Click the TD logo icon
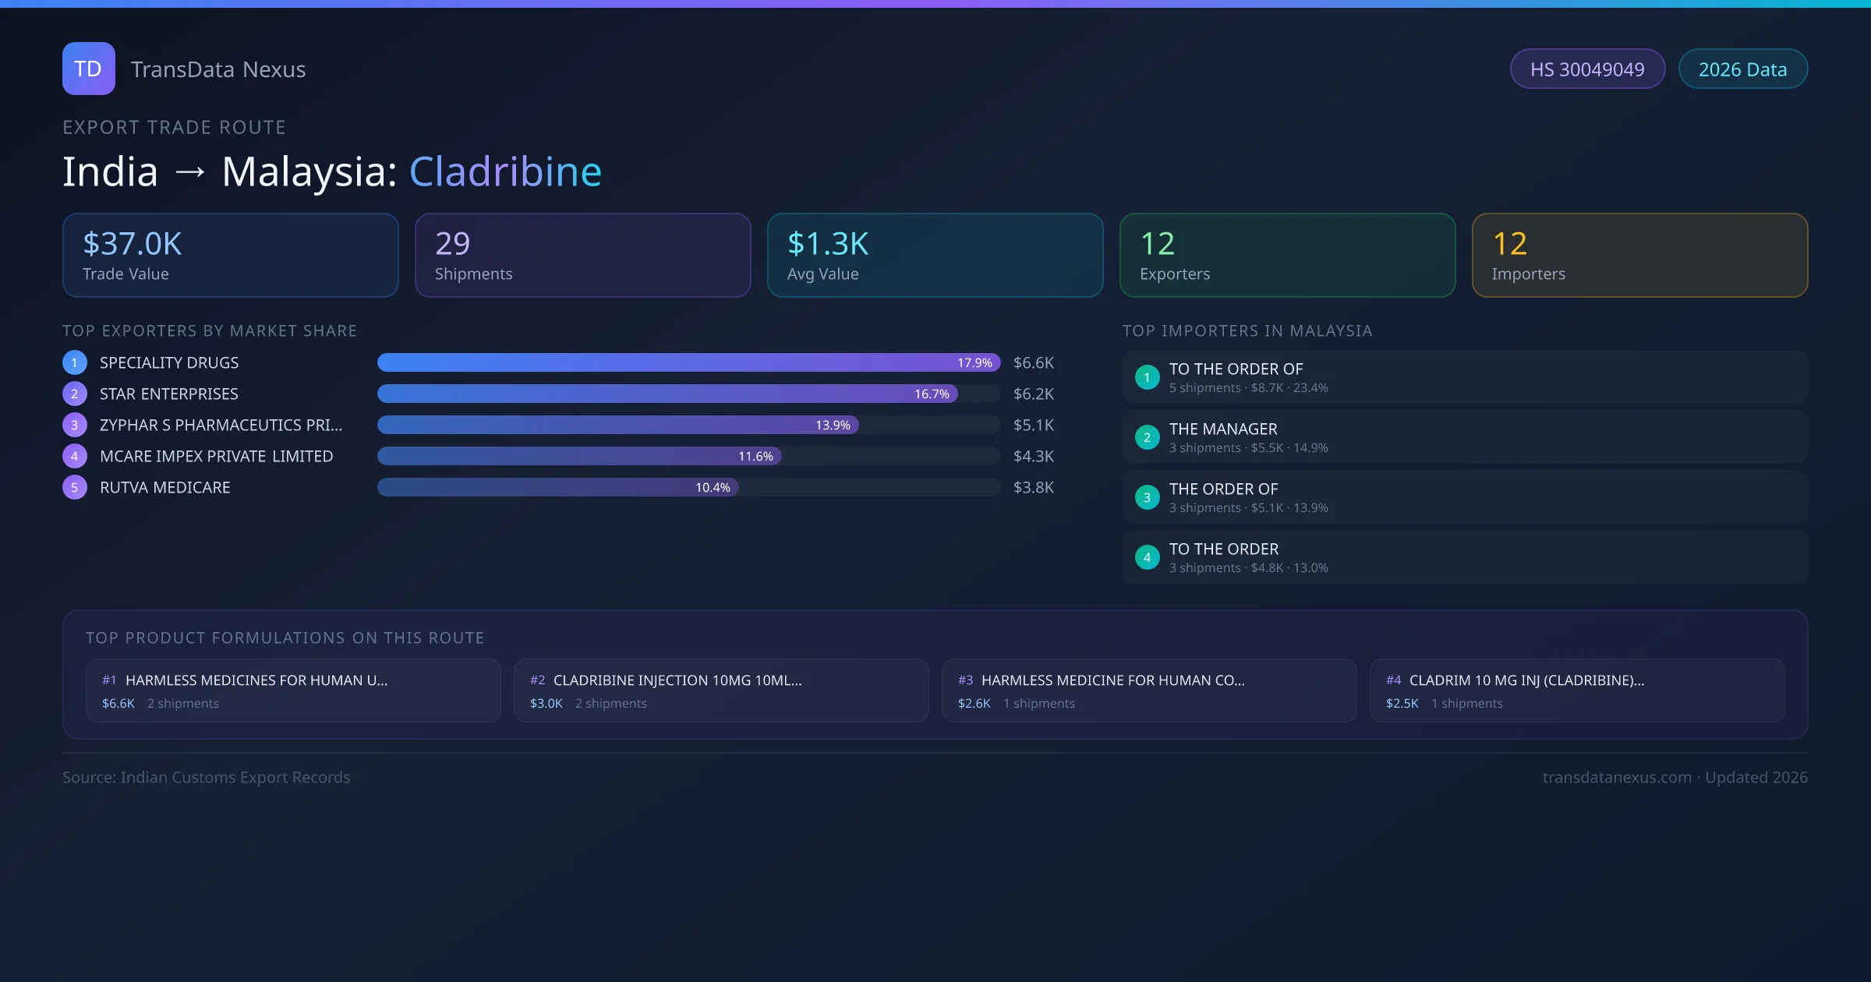Viewport: 1871px width, 982px height. click(88, 69)
